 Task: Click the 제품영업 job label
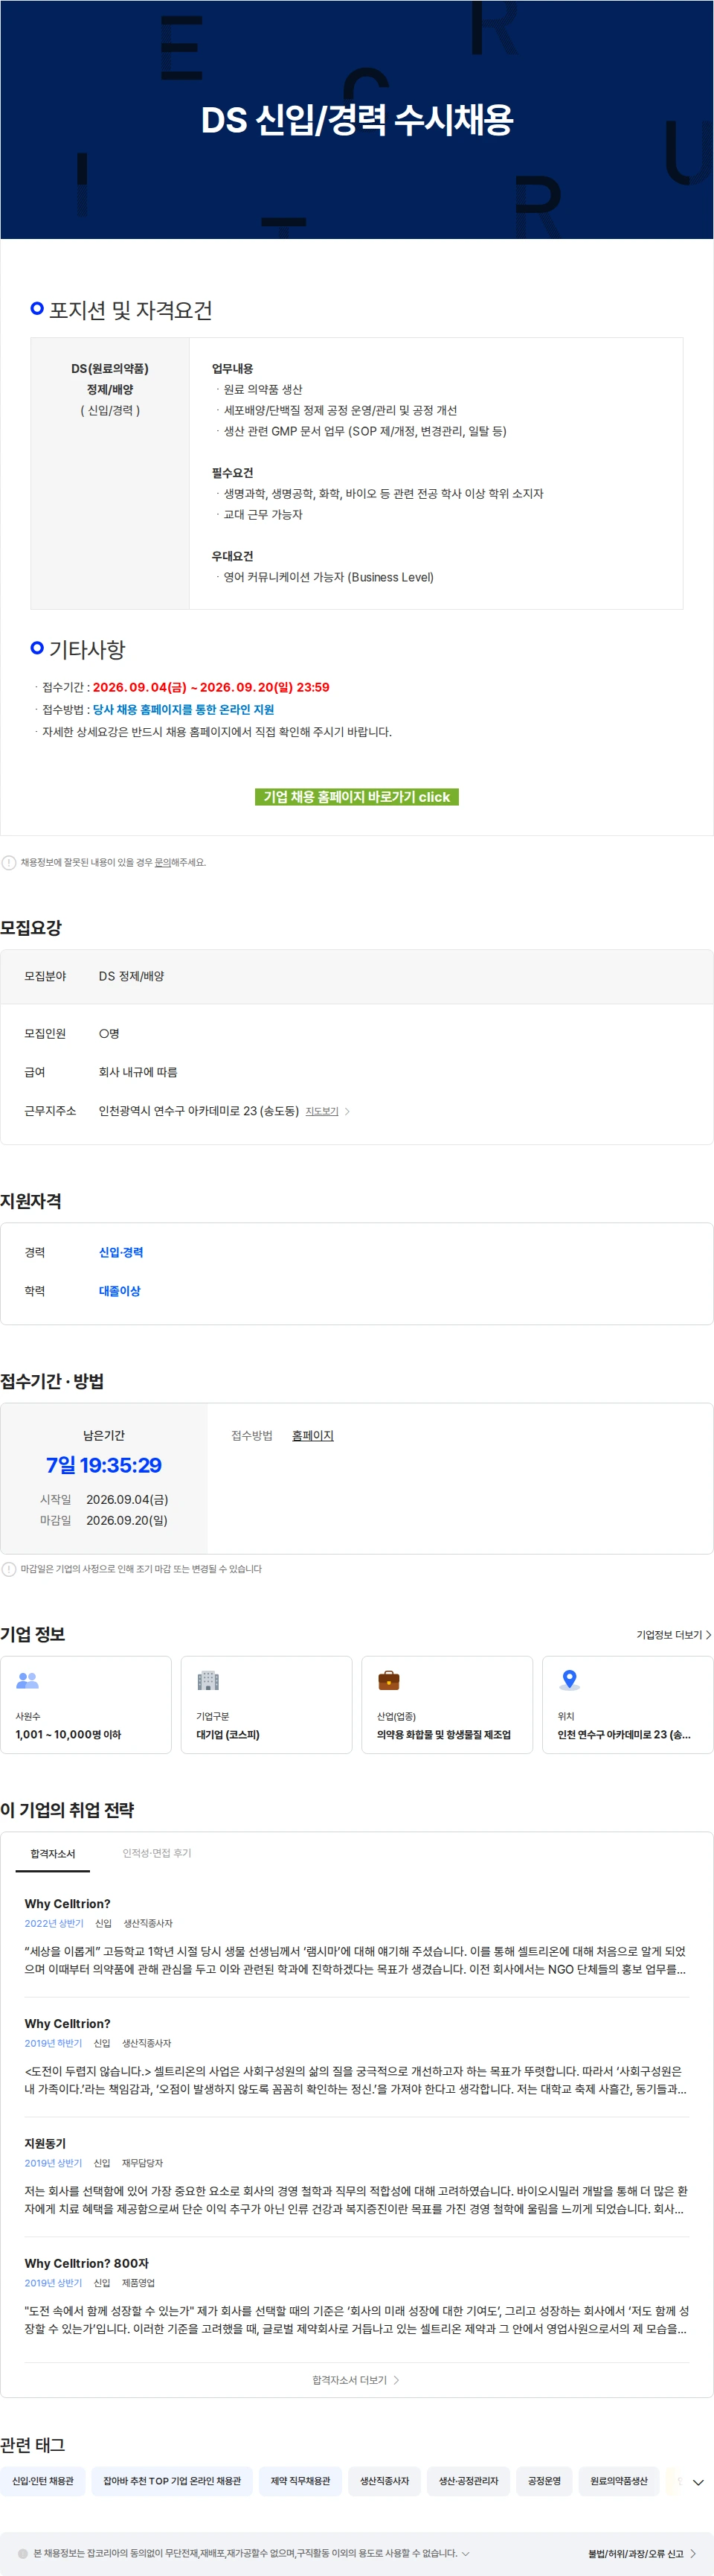click(138, 2283)
